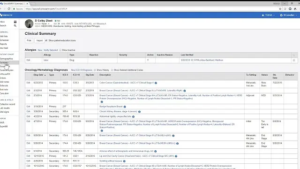Toggle Show patient-education icons checkbox

[x=46, y=40]
